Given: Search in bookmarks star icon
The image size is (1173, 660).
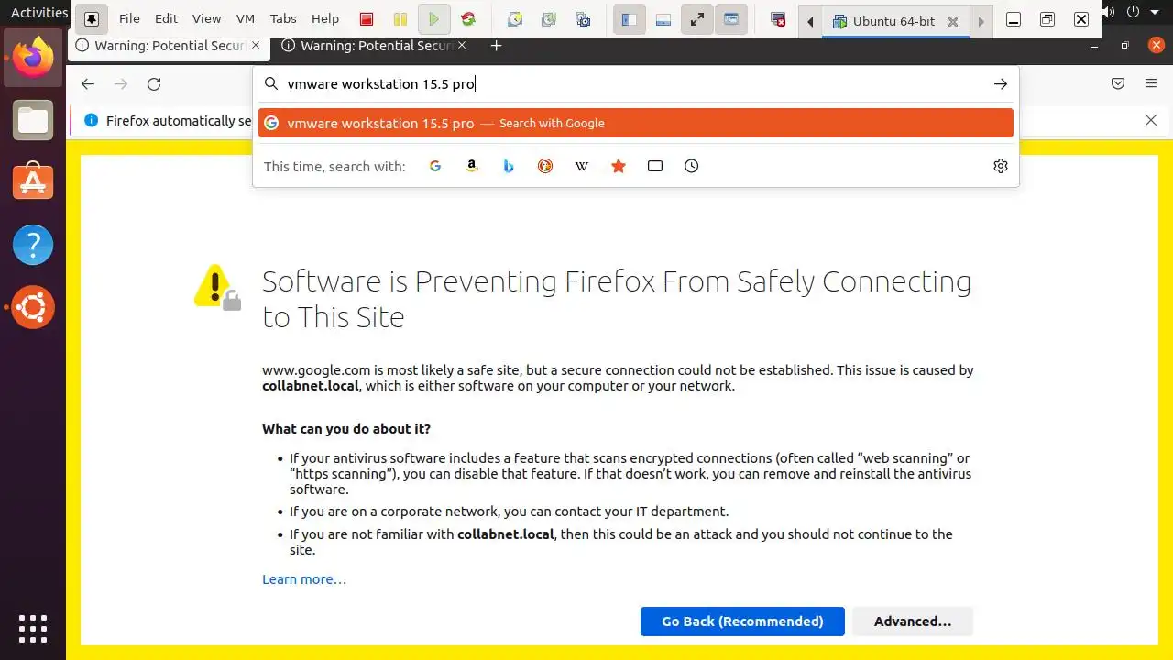Looking at the screenshot, I should (x=619, y=166).
